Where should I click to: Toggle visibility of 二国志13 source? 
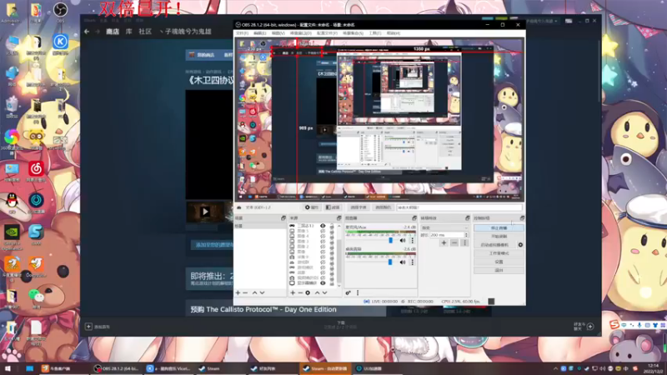coord(323,226)
